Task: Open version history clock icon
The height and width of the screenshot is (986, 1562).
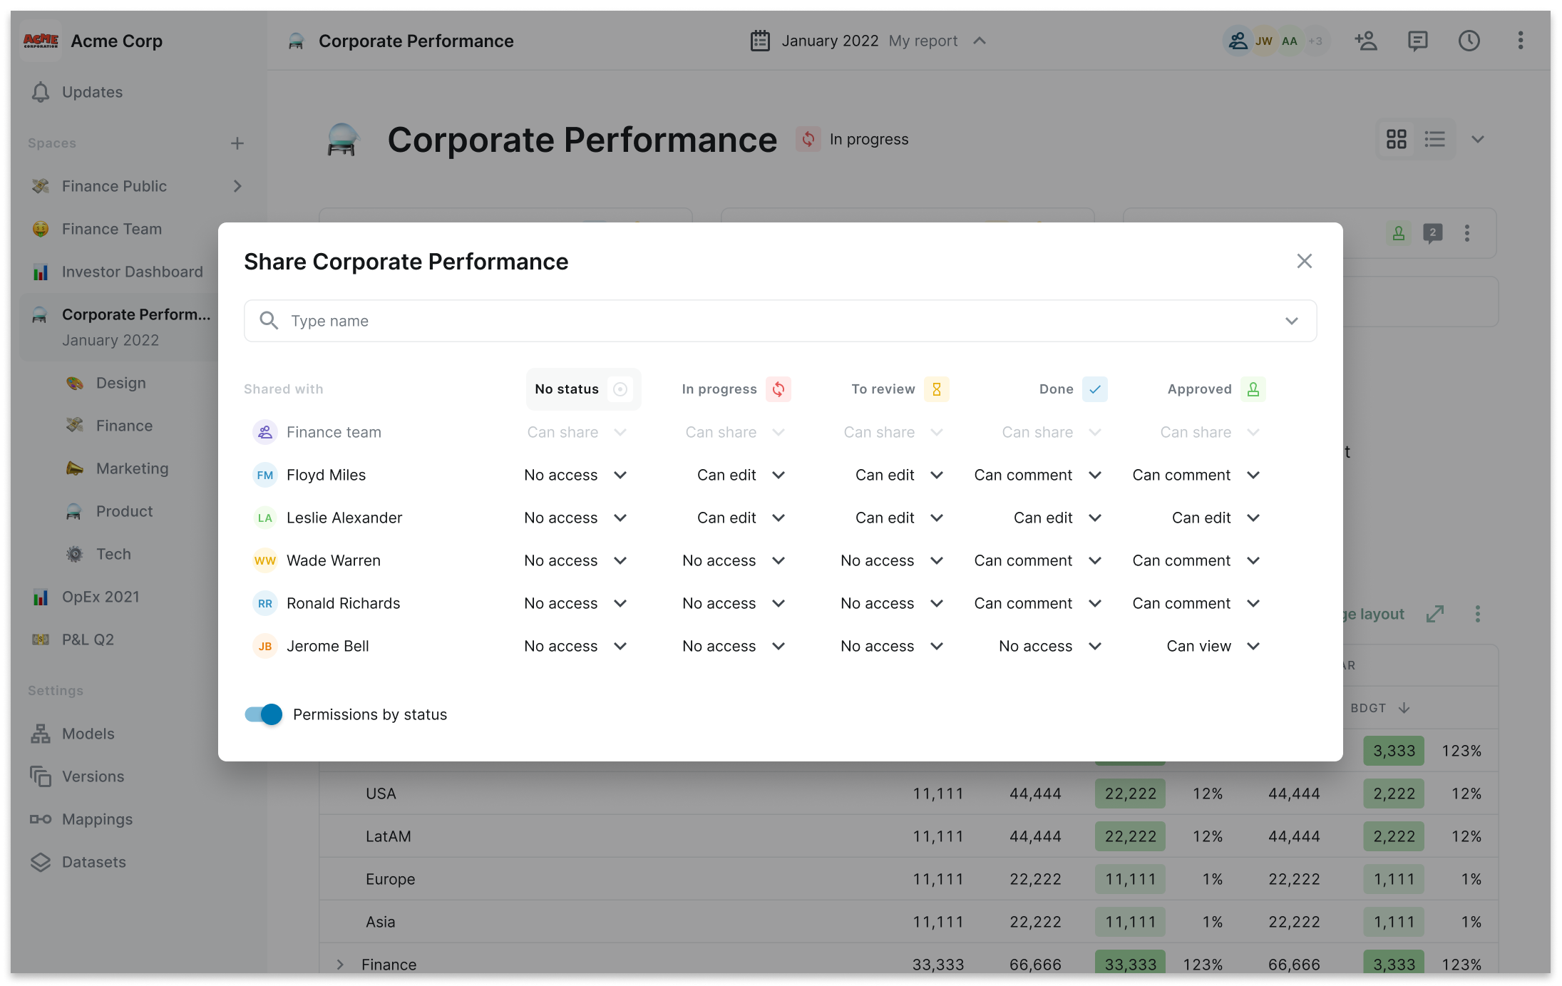Action: click(x=1469, y=41)
